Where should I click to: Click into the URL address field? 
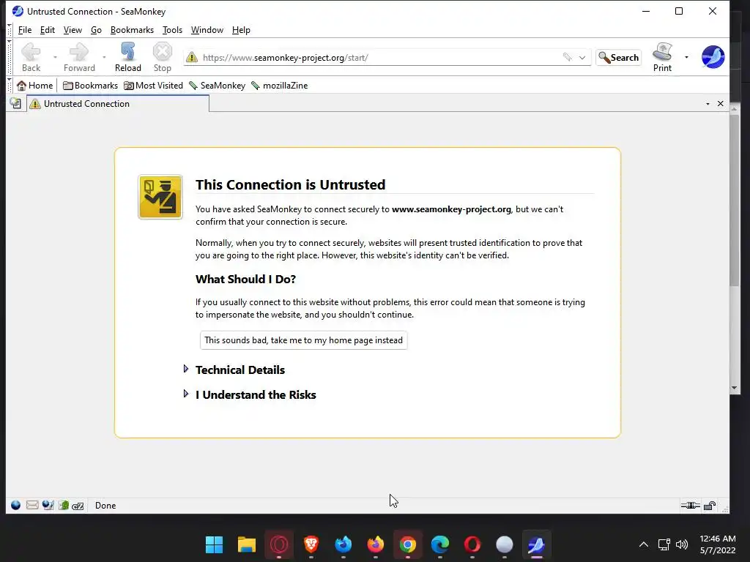380,57
